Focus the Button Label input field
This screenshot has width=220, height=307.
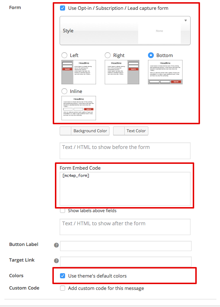click(x=125, y=246)
